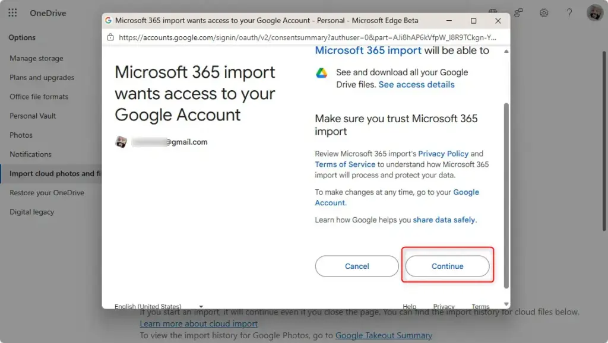Screen dimensions: 608x343
Task: Select Digital legacy option
Action: tap(32, 212)
